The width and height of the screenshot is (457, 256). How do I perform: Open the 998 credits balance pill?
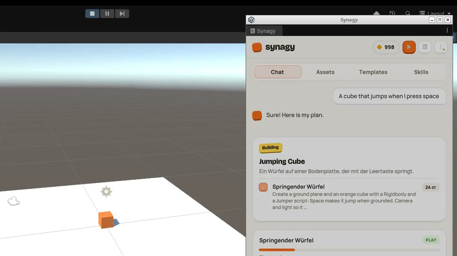[386, 47]
